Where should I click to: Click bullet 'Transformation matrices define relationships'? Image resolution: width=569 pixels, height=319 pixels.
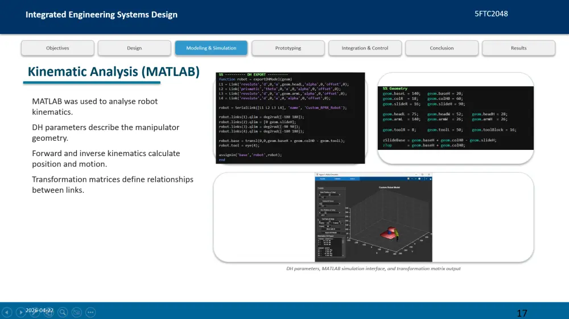[x=113, y=184]
